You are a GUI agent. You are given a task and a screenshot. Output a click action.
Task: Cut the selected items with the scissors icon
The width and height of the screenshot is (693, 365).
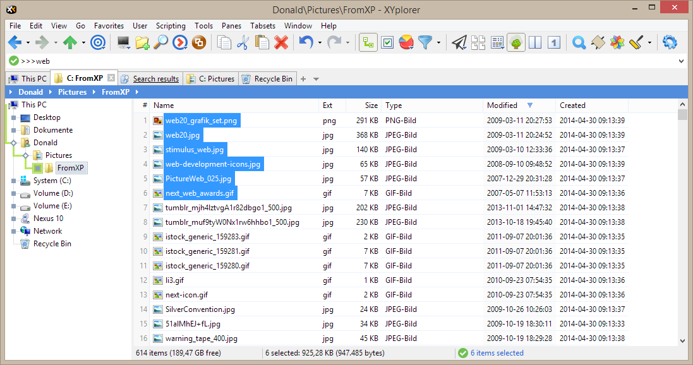coord(243,42)
